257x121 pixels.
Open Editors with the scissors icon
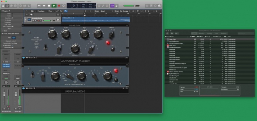click(x=29, y=6)
